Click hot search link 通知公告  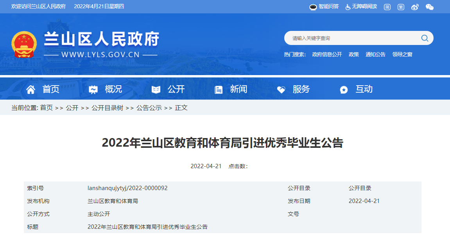click(375, 54)
